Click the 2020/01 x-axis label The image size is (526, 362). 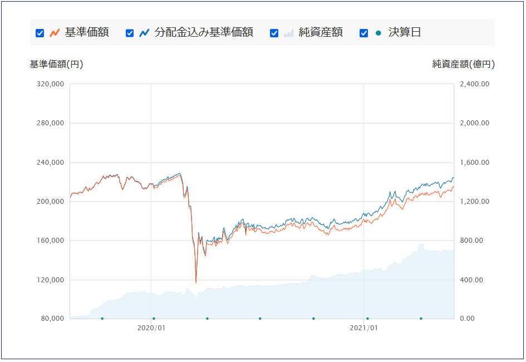151,328
